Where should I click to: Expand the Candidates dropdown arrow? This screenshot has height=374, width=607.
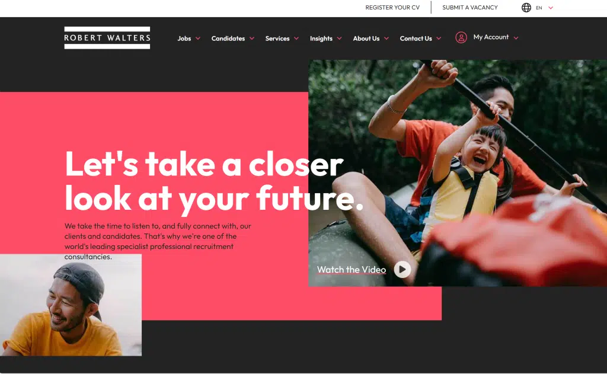[252, 39]
